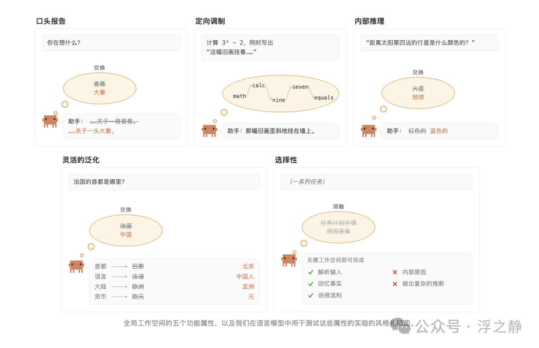Click the word equals in the thought bubble
The width and height of the screenshot is (539, 348).
pyautogui.click(x=324, y=98)
